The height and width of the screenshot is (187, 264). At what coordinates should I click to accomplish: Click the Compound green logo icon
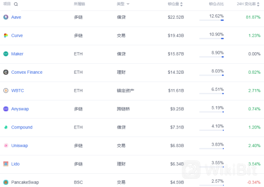coord(6,127)
